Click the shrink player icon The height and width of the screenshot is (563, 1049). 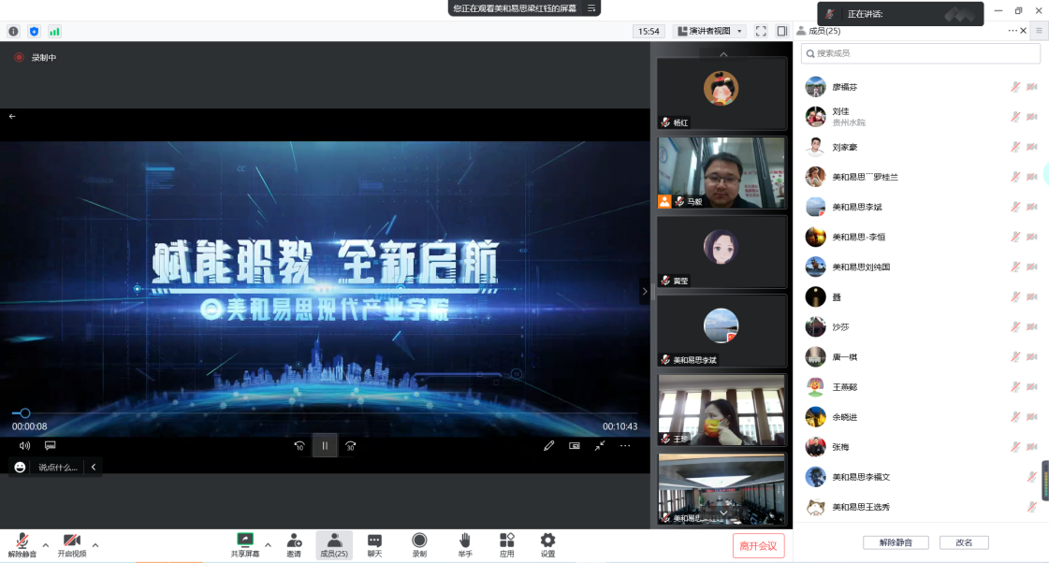(600, 445)
